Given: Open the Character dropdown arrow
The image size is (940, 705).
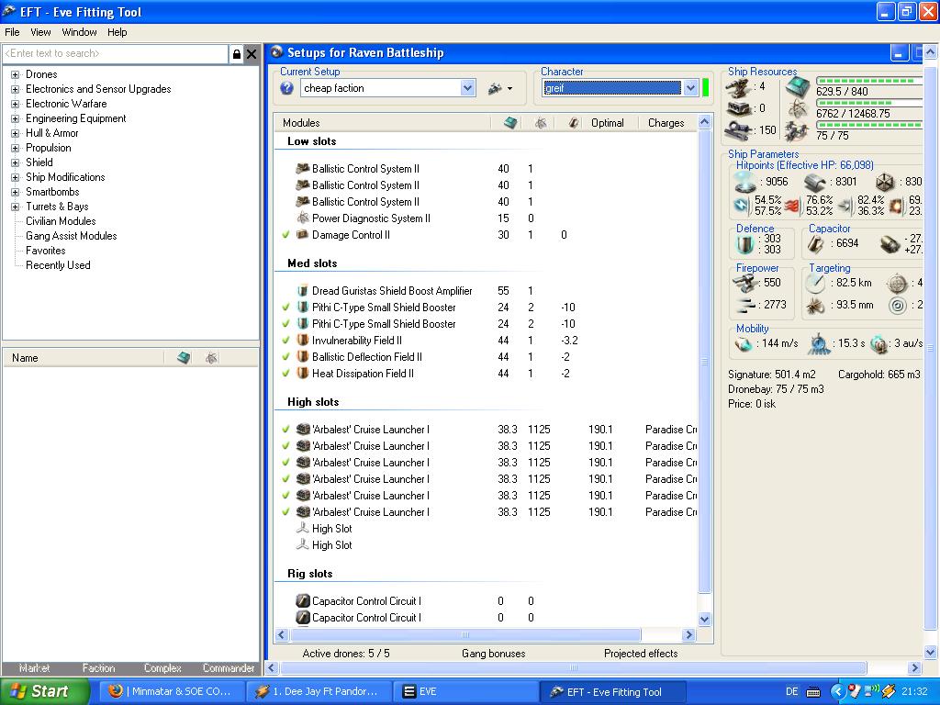Looking at the screenshot, I should tap(690, 88).
